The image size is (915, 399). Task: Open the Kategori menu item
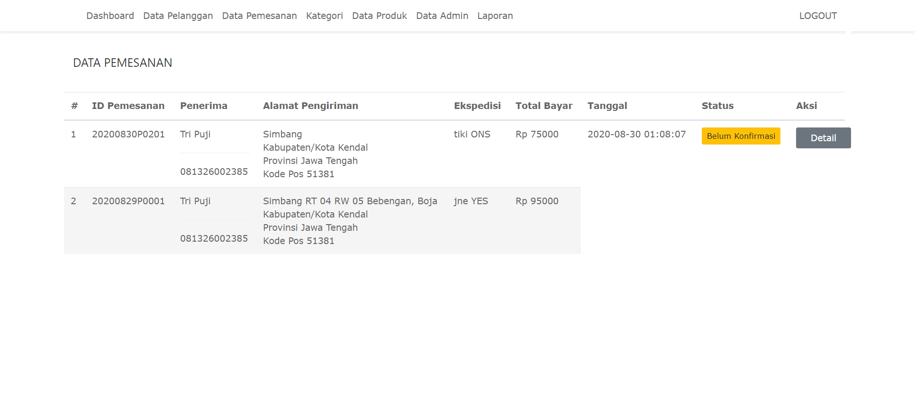(x=324, y=16)
